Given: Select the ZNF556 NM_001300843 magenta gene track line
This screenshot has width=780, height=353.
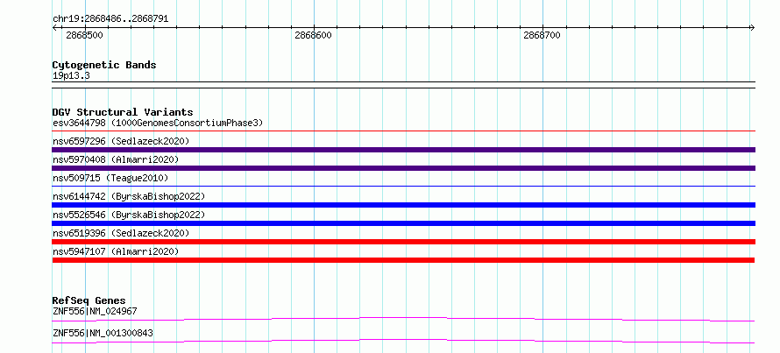Looking at the screenshot, I should coord(403,341).
